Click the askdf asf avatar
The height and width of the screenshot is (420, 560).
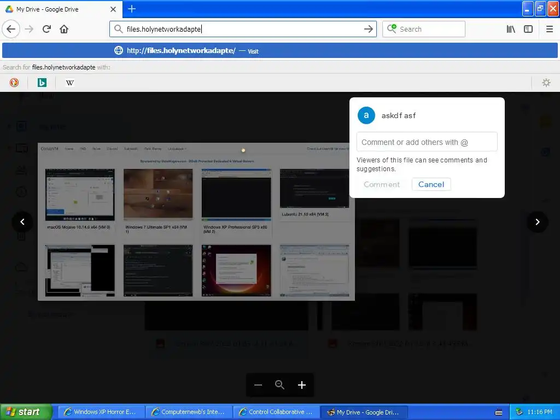coord(366,115)
